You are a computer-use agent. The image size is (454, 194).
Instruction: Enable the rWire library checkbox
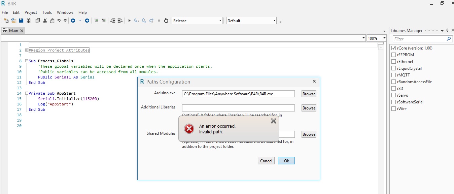(394, 109)
